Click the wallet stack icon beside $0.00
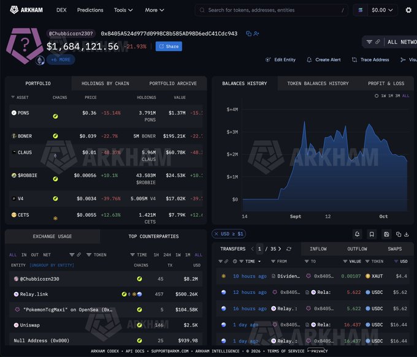The height and width of the screenshot is (357, 417). 361,10
